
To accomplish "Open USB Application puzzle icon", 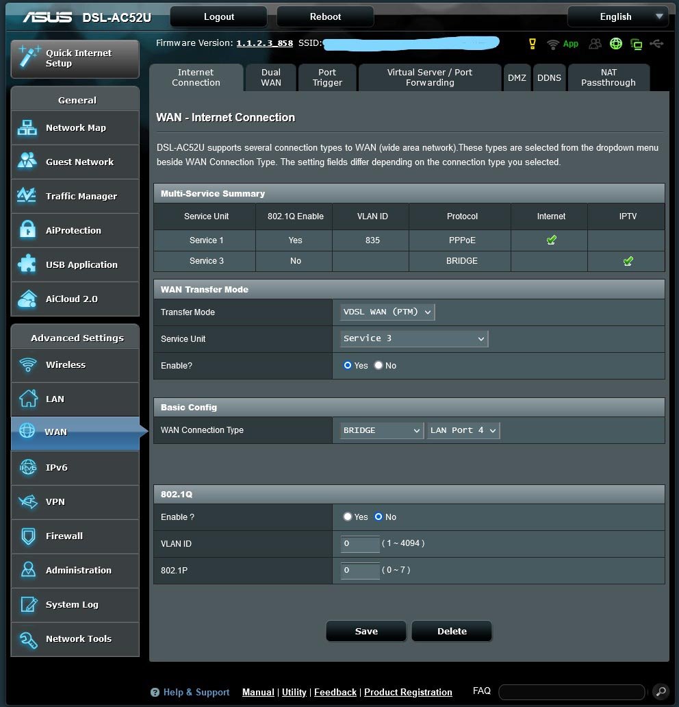I will 27,264.
